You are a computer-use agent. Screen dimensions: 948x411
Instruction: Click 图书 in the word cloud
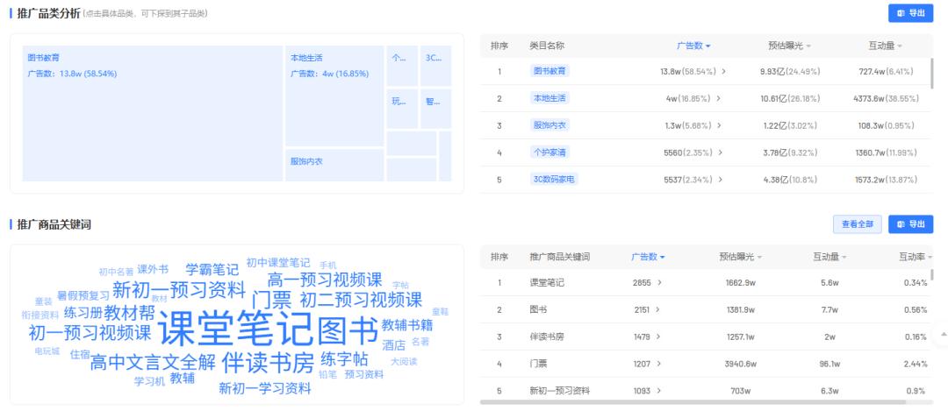click(x=348, y=330)
